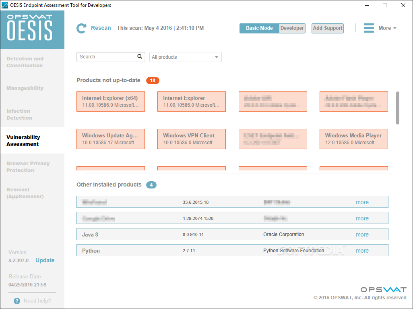Open the All products dropdown
The width and height of the screenshot is (413, 309).
coord(186,57)
